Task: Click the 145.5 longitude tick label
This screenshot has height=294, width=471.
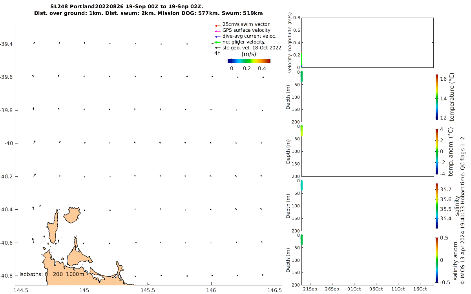Action: coord(148,290)
